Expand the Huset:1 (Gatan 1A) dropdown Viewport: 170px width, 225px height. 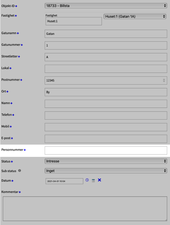pyautogui.click(x=135, y=16)
